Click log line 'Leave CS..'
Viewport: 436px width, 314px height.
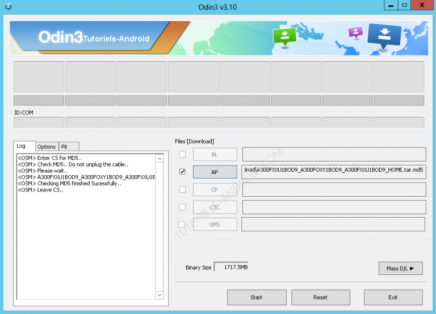pyautogui.click(x=41, y=190)
